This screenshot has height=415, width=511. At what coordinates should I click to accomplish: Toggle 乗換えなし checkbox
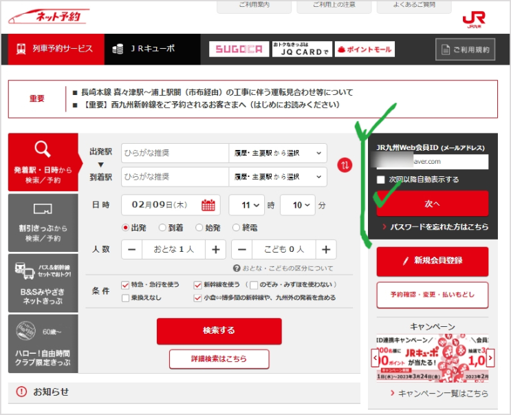pyautogui.click(x=125, y=298)
